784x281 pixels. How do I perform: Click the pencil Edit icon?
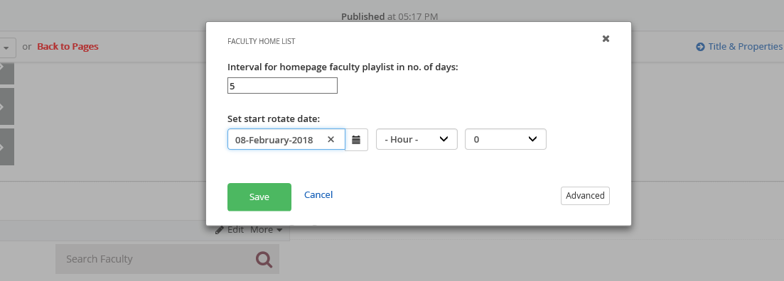click(x=220, y=230)
